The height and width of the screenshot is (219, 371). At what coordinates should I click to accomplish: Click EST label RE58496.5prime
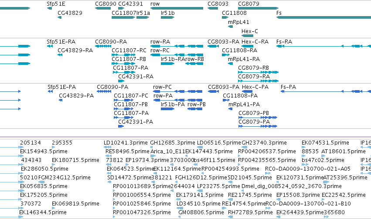click(128, 152)
